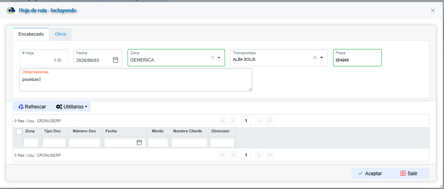Focus the Zona column filter box
The width and height of the screenshot is (444, 189).
(x=31, y=142)
